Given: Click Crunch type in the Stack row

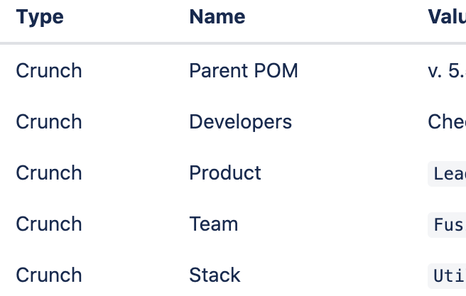Looking at the screenshot, I should coord(49,275).
